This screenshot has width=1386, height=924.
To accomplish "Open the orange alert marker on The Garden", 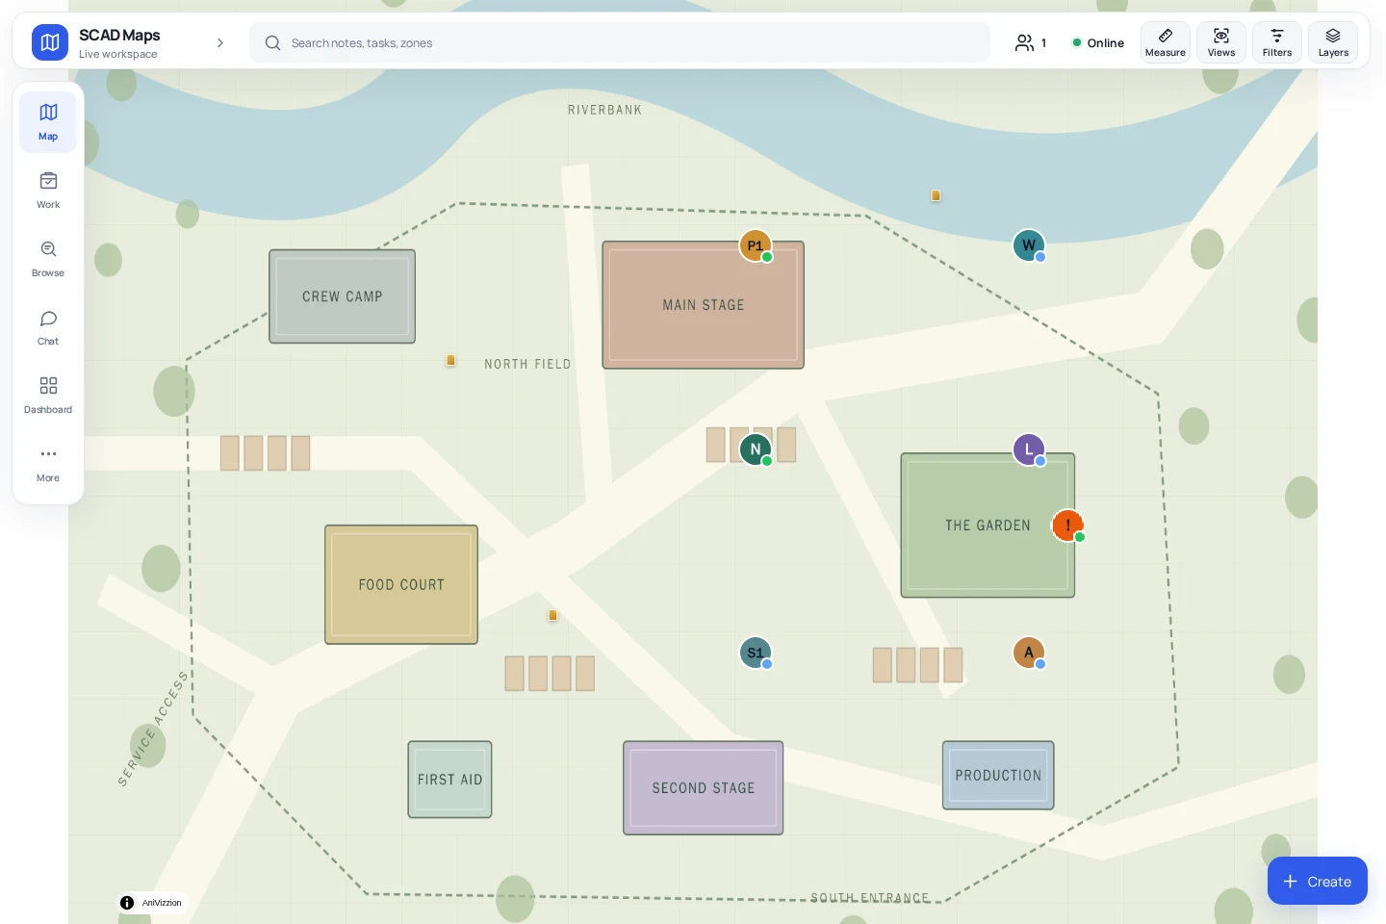I will click(x=1067, y=526).
